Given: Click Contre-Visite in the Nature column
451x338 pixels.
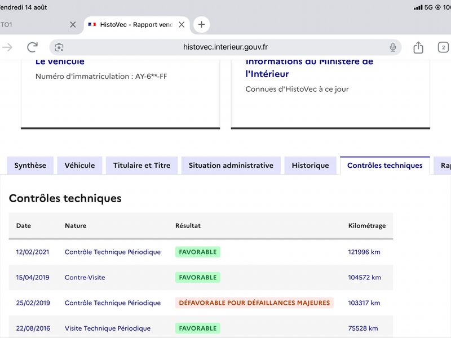Looking at the screenshot, I should (x=85, y=277).
